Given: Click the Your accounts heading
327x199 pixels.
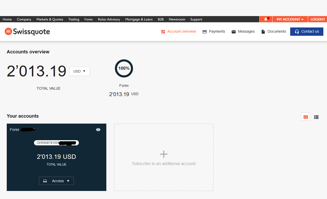Looking at the screenshot, I should pyautogui.click(x=23, y=116).
